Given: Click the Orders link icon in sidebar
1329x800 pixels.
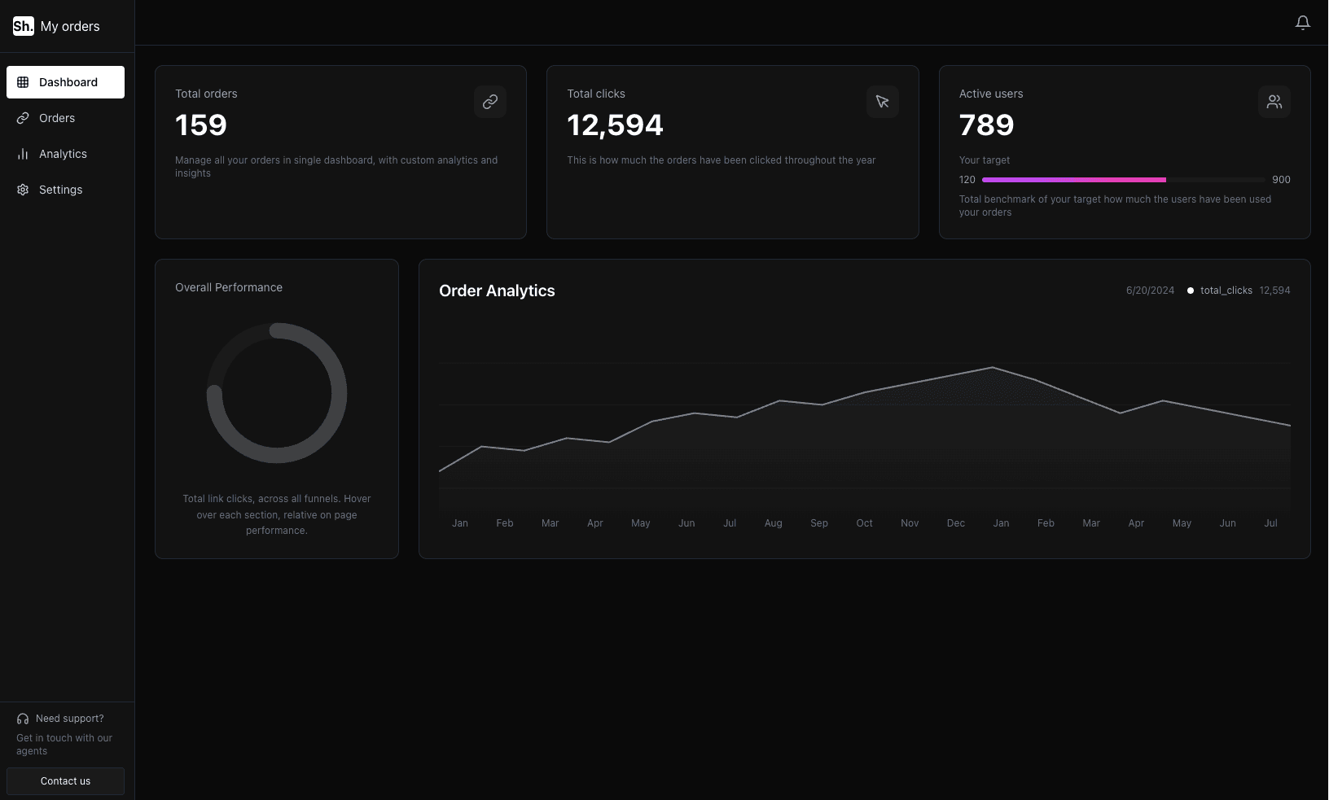Looking at the screenshot, I should (x=22, y=117).
